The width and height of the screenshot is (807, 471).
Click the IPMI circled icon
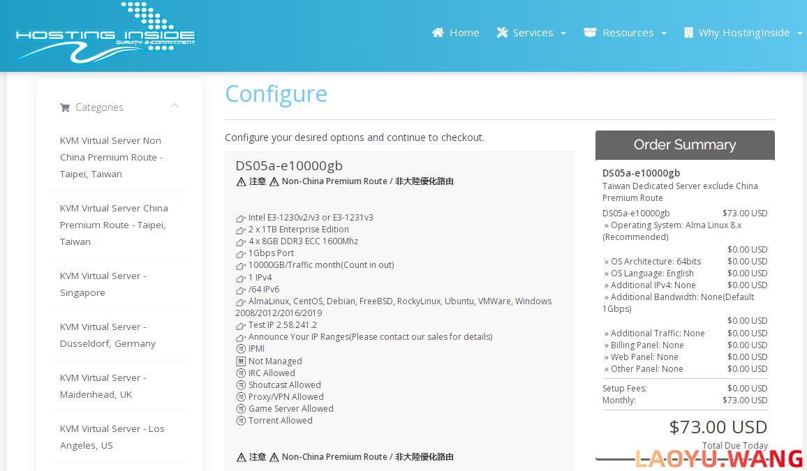point(240,349)
